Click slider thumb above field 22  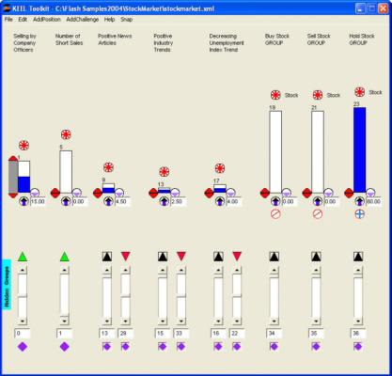pos(237,295)
